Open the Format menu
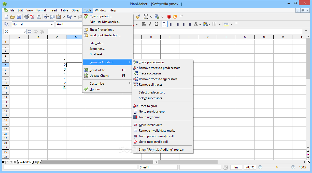This screenshot has width=312, height=173. pyautogui.click(x=41, y=10)
